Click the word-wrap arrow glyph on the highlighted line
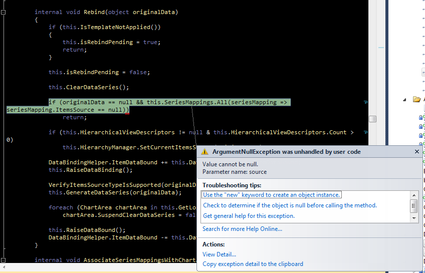425x273 pixels. (365, 102)
